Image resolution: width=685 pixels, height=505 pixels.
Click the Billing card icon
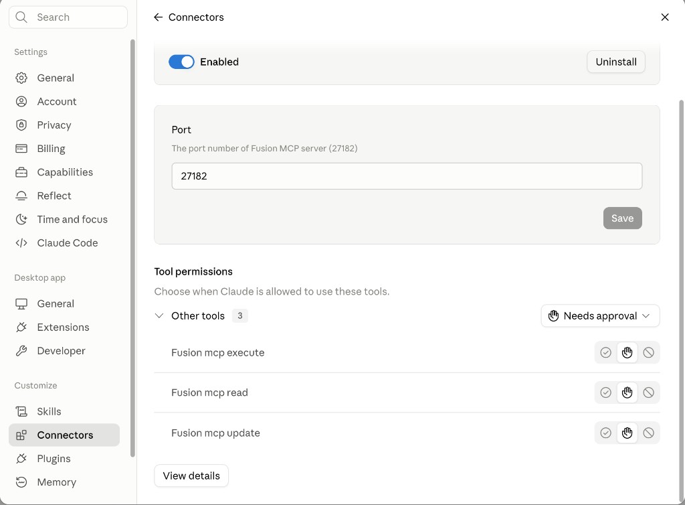(21, 149)
